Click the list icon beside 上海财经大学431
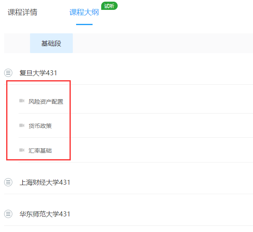This screenshot has height=232, width=253. pos(8,182)
